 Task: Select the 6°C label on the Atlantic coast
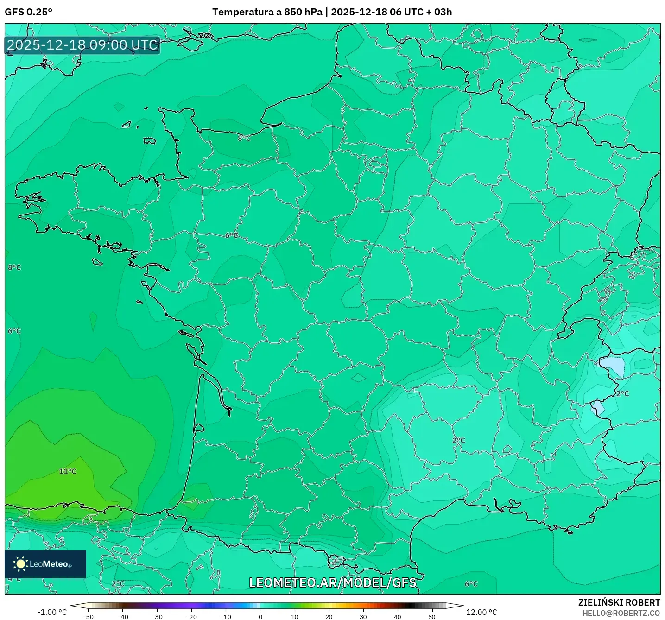[x=14, y=330]
